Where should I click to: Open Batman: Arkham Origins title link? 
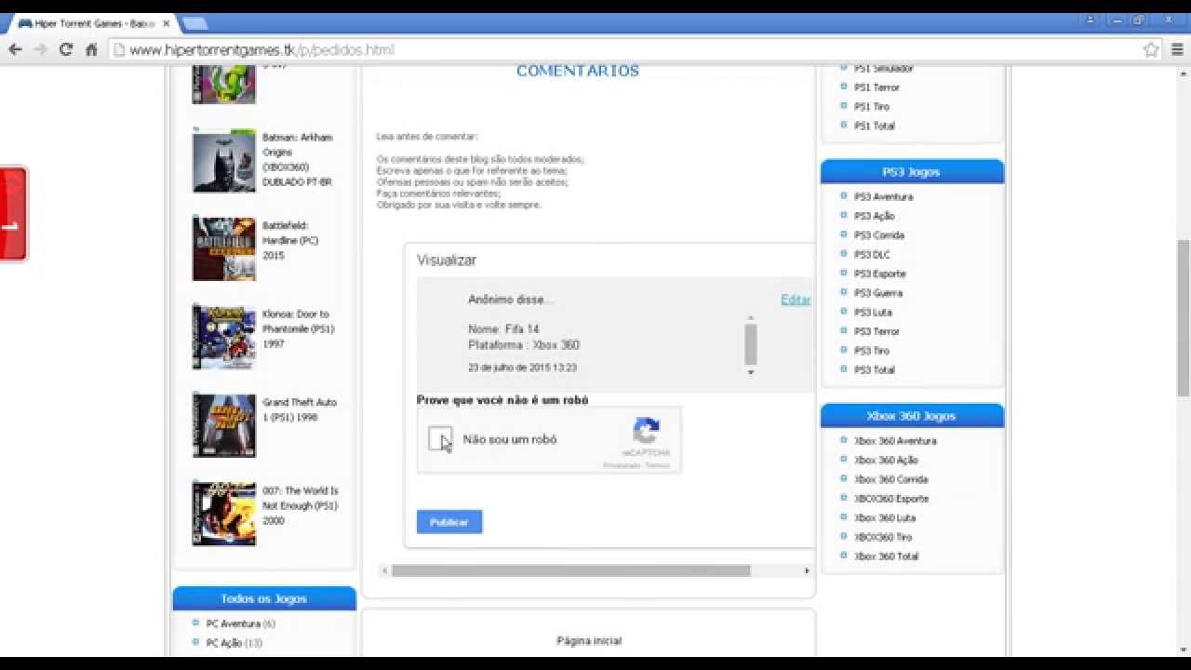coord(297,159)
